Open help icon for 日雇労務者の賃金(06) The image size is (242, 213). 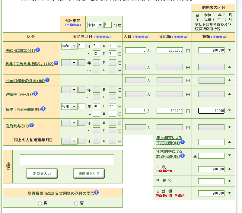pos(47,80)
